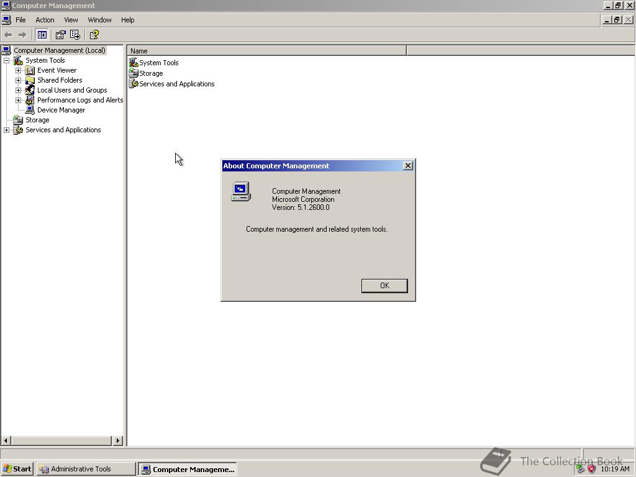Screen dimensions: 636x477
Task: Click 'Microsoft Corporation' text in dialog
Action: pyautogui.click(x=303, y=199)
